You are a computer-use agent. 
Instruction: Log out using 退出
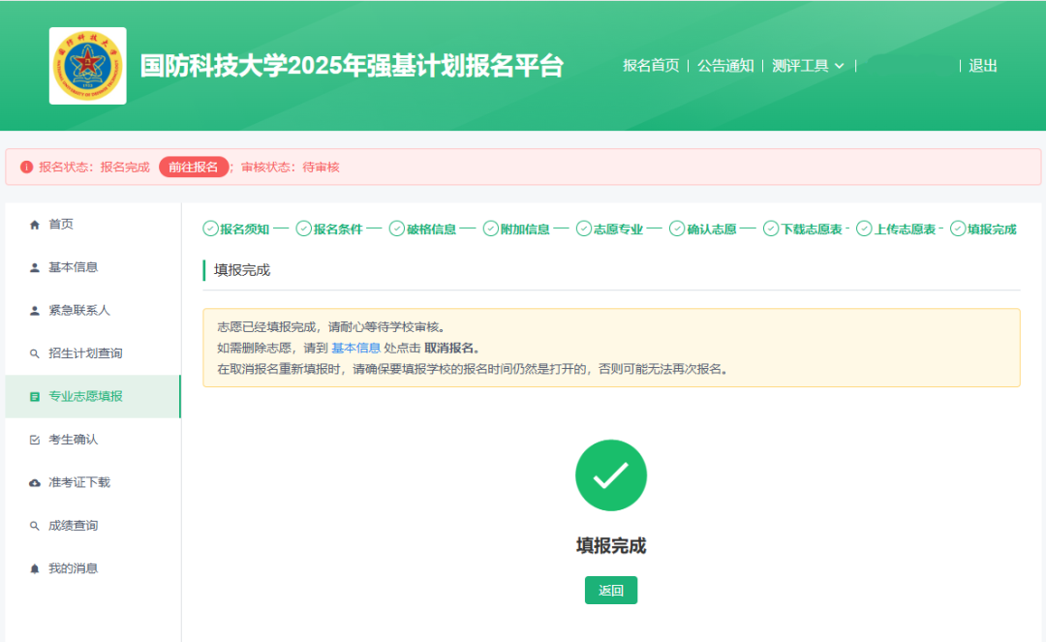983,65
